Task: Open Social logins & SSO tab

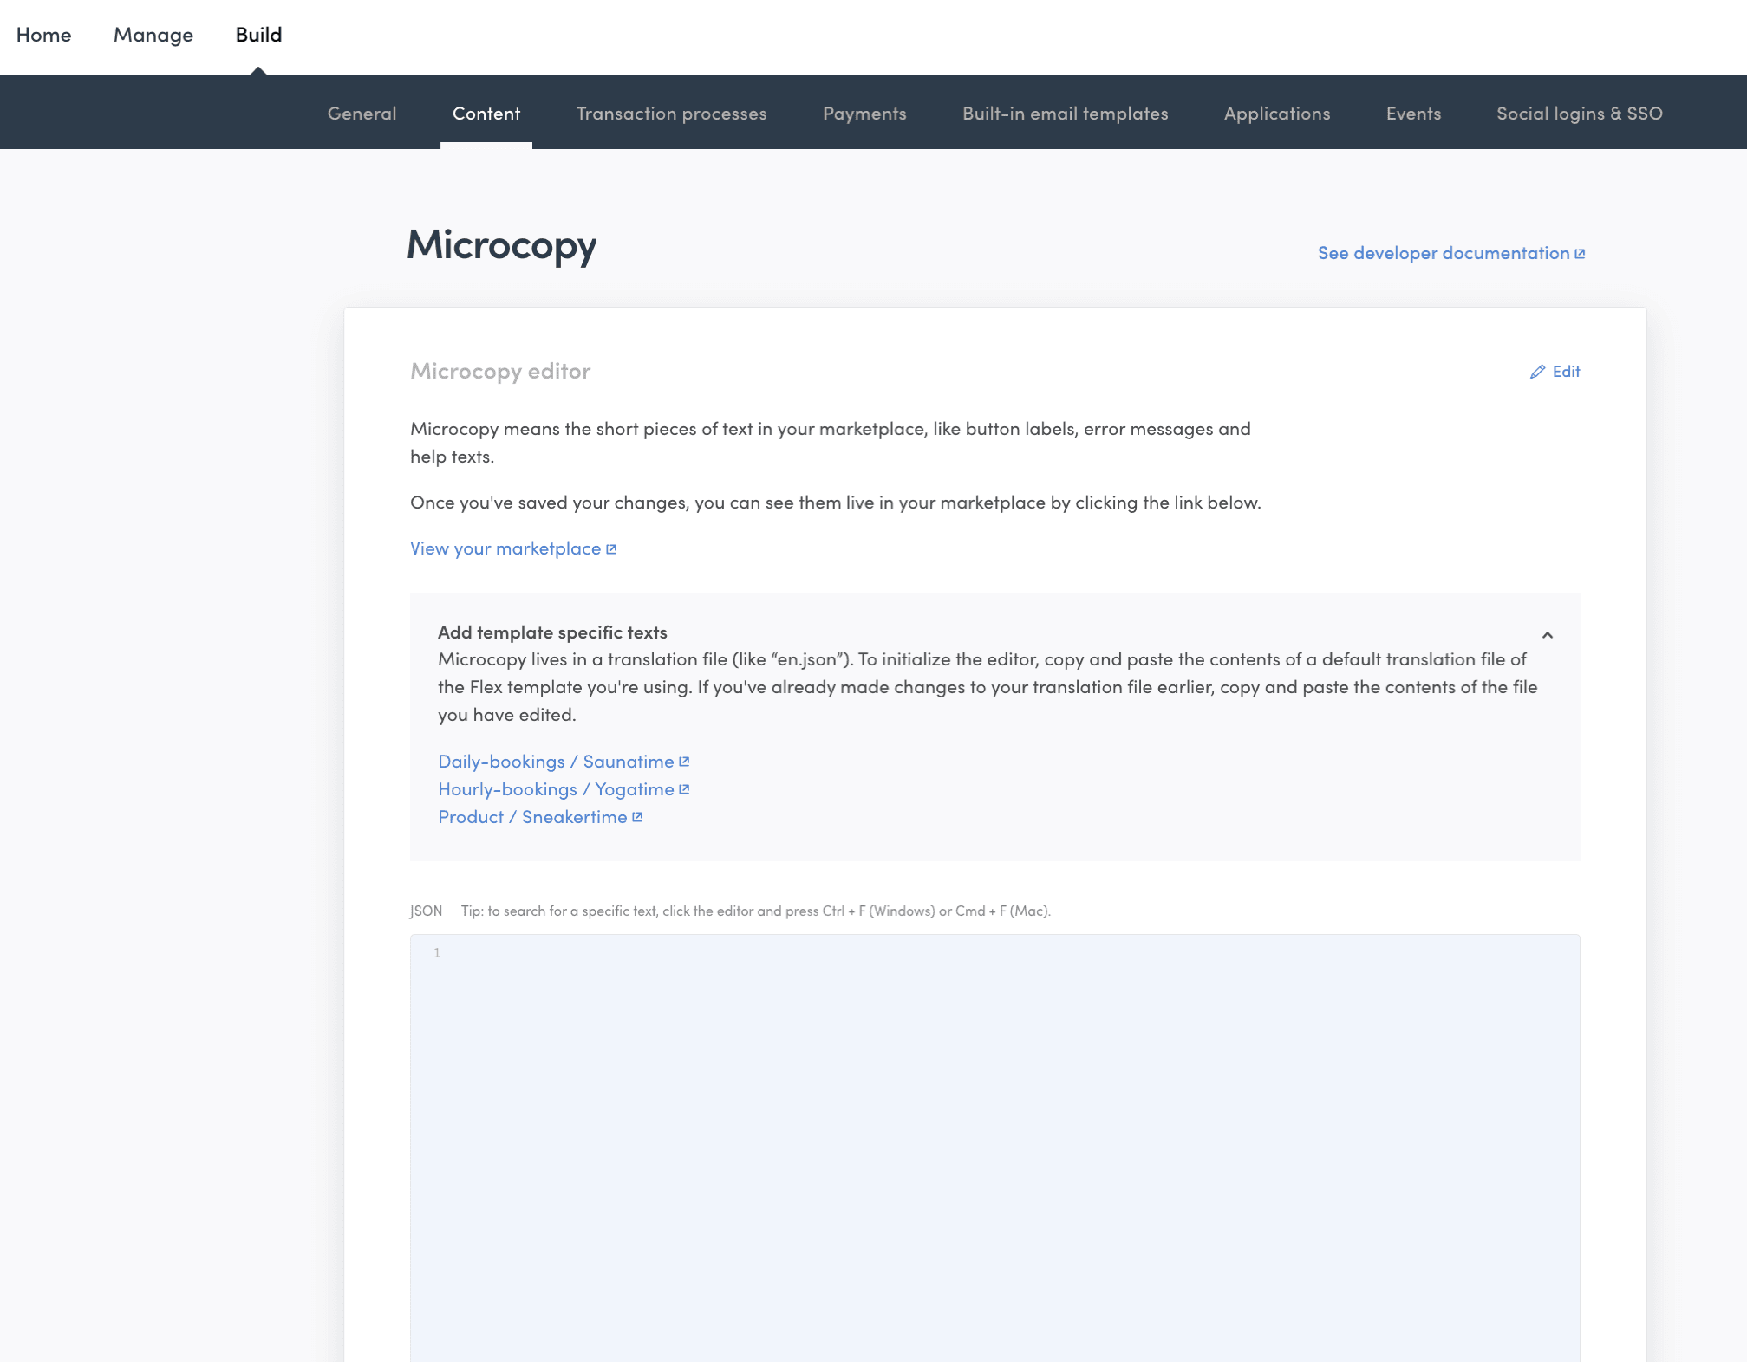Action: 1579,114
